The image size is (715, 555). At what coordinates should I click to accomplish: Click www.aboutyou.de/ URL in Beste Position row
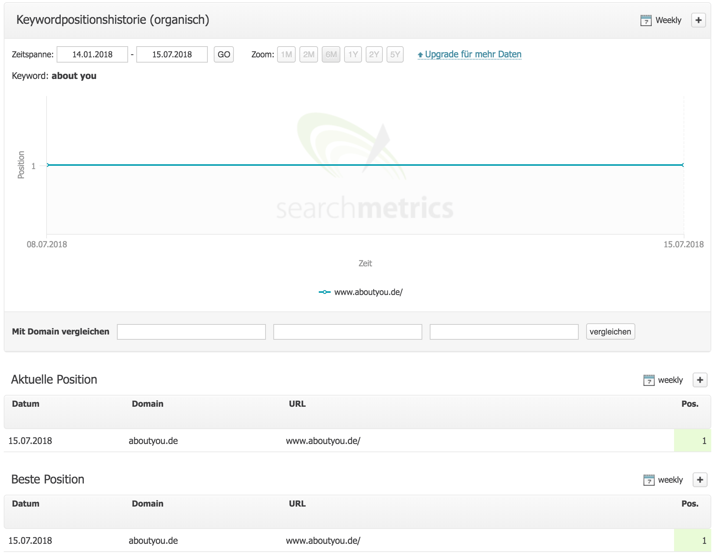pyautogui.click(x=323, y=540)
